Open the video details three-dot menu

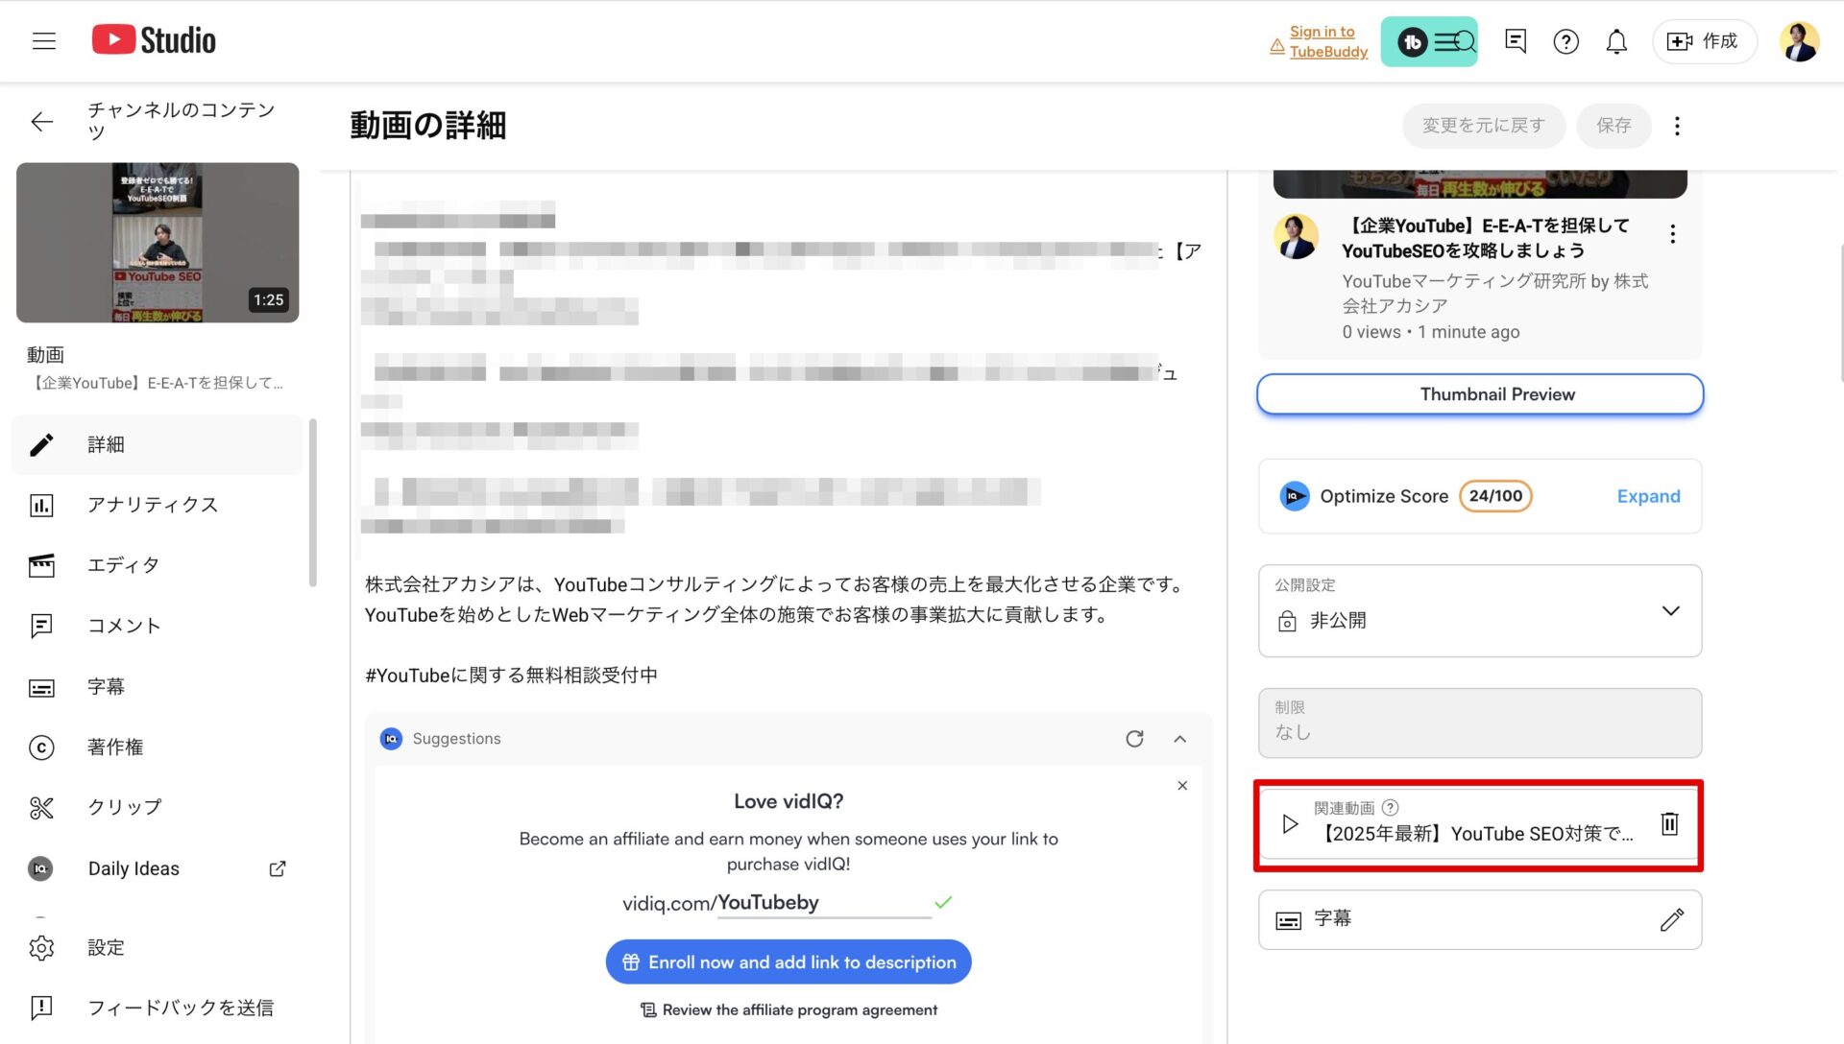[1677, 126]
